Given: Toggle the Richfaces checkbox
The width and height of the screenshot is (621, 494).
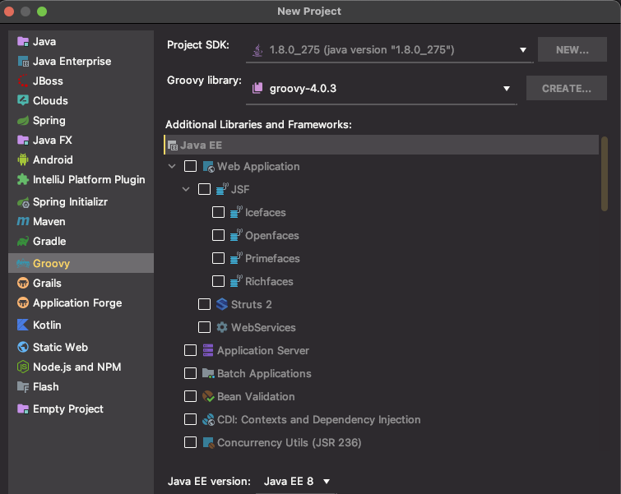Looking at the screenshot, I should click(x=218, y=281).
